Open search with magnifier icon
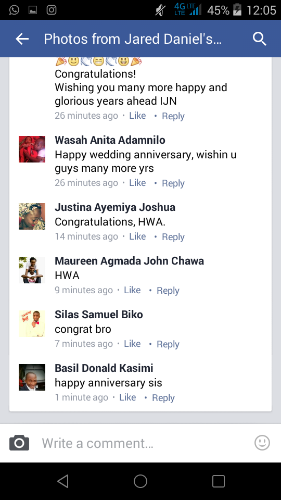This screenshot has height=500, width=281. click(259, 39)
